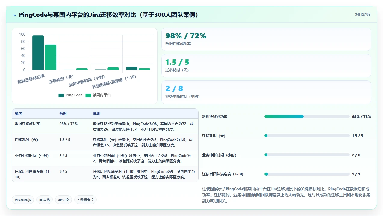The width and height of the screenshot is (383, 216).
Task: Click the 说明 column header
Action: coord(97,114)
